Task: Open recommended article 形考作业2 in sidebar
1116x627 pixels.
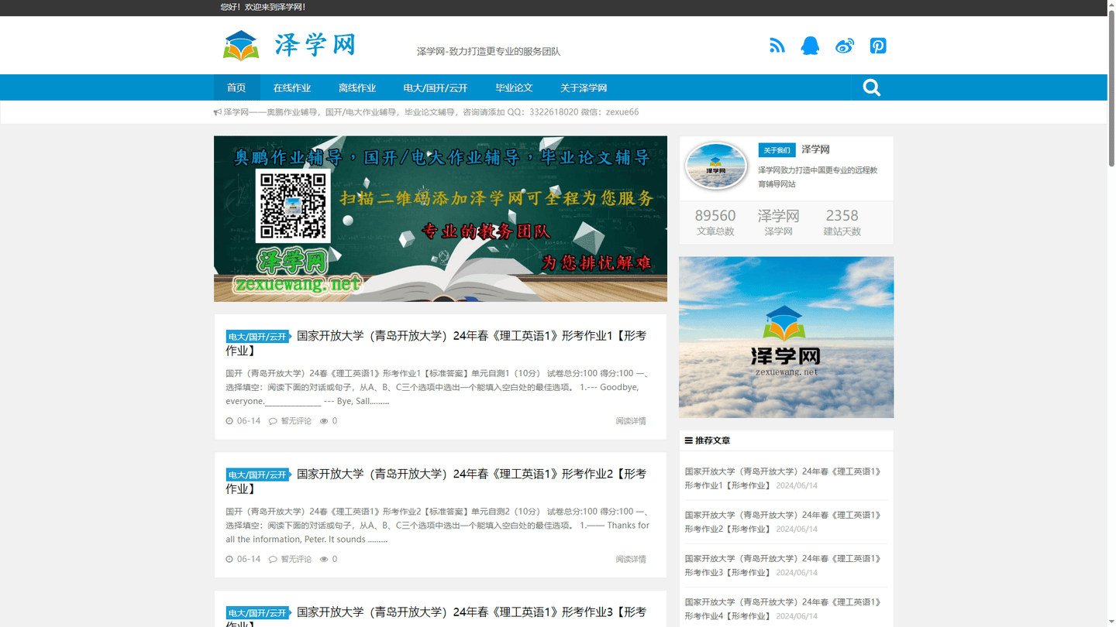Action: point(783,522)
